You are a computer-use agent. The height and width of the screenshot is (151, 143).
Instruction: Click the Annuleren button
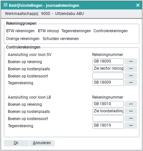pyautogui.click(x=42, y=143)
